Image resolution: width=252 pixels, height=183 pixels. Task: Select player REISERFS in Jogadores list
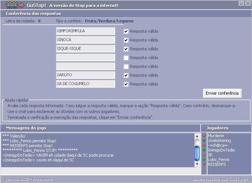click(x=217, y=164)
